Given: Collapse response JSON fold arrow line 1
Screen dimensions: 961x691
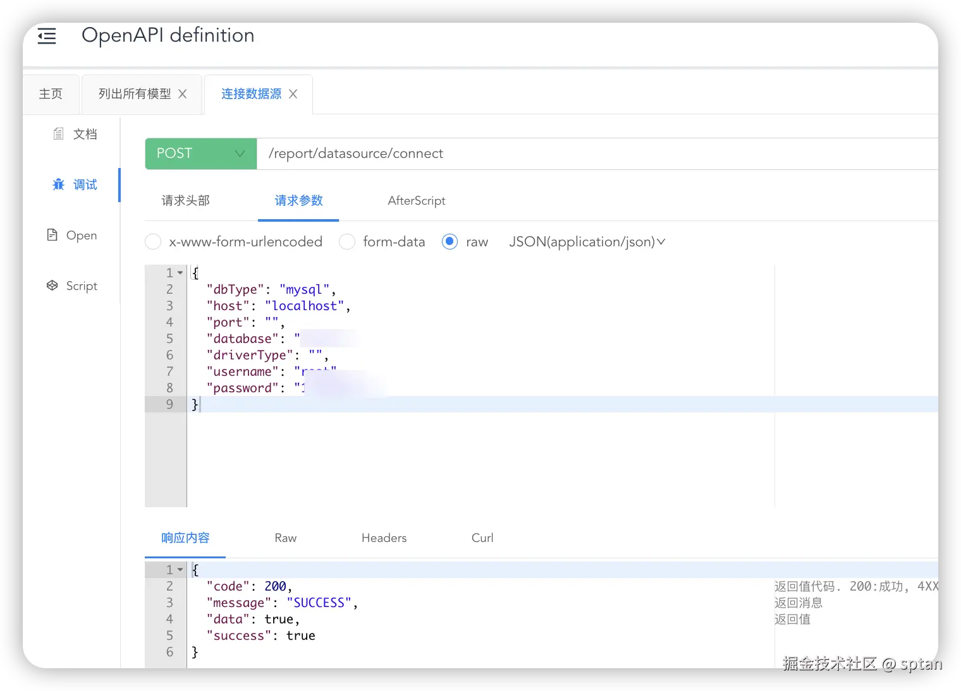Looking at the screenshot, I should (x=180, y=570).
